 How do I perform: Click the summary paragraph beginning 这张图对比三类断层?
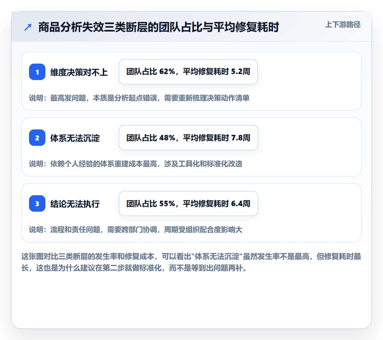coord(191,262)
